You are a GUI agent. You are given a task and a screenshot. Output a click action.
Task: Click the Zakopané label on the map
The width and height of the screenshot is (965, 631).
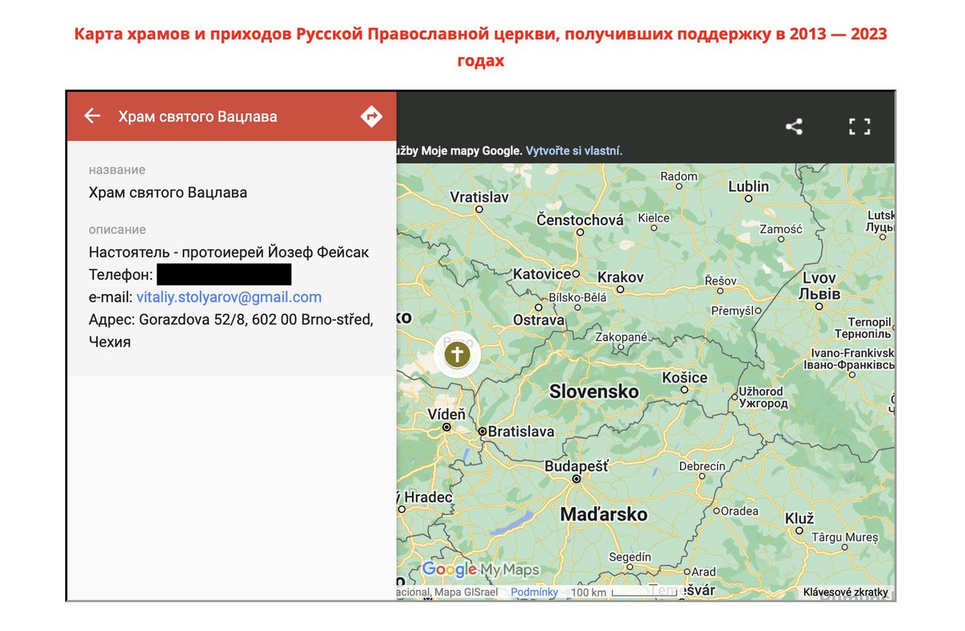point(621,338)
